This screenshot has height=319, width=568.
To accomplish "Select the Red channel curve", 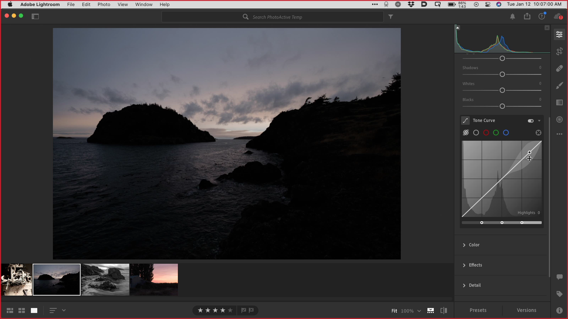I will coord(486,133).
